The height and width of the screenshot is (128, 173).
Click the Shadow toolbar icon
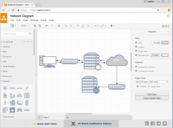(88, 26)
